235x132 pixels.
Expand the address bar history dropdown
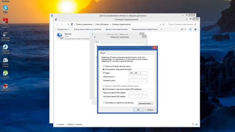160,24
